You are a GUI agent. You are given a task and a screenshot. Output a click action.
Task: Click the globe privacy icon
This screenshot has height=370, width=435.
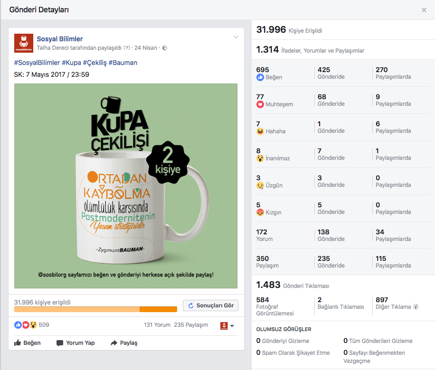[165, 48]
